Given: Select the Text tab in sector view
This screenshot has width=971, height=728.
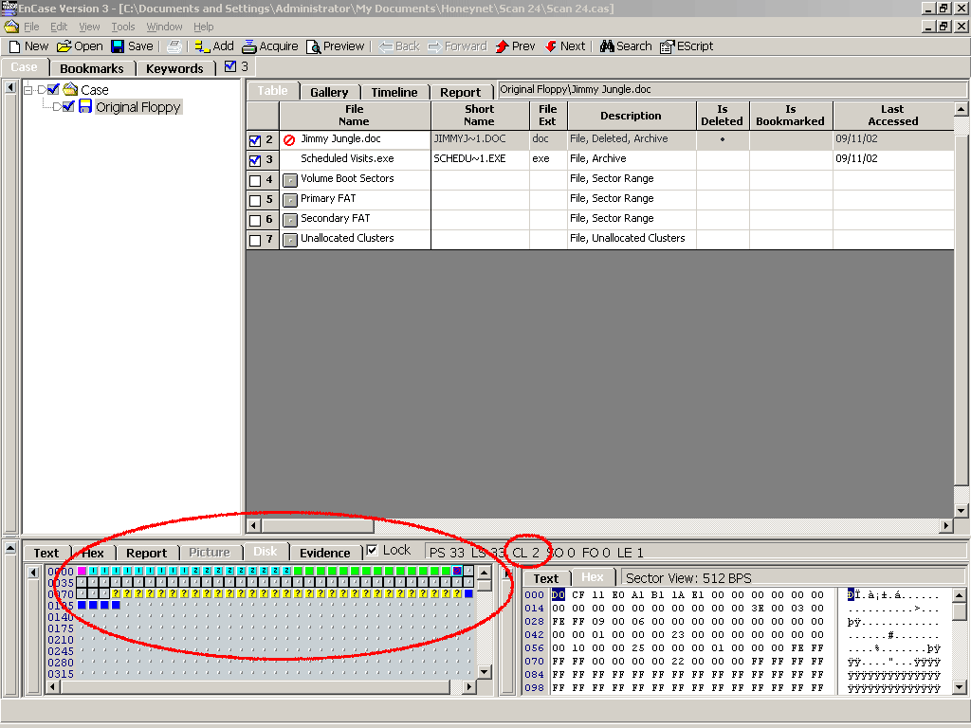Looking at the screenshot, I should (x=545, y=578).
